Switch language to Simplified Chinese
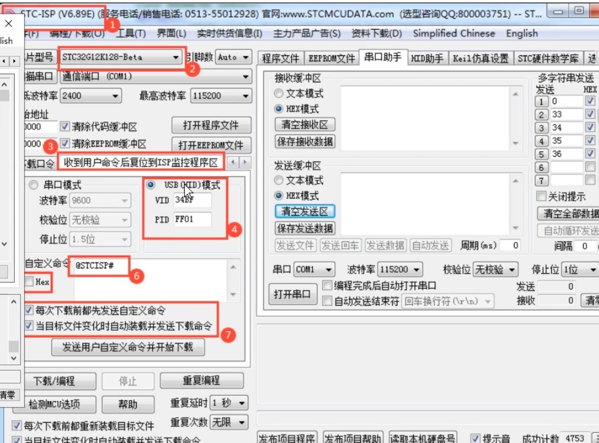Viewport: 599px width, 443px height. [454, 33]
